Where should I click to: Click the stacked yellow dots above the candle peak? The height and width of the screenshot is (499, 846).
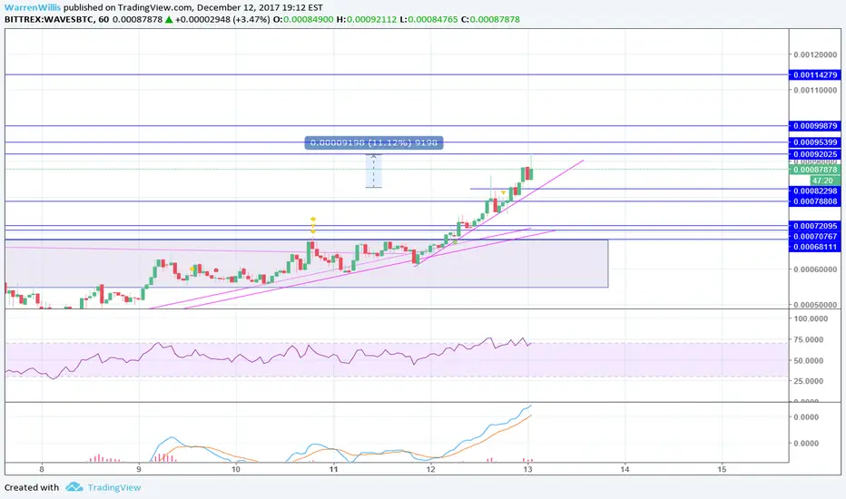313,226
